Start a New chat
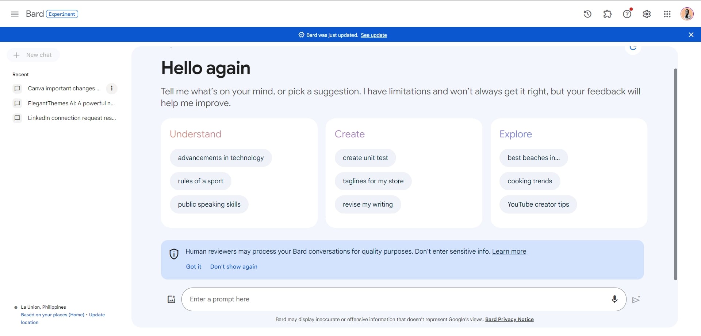 pos(33,55)
